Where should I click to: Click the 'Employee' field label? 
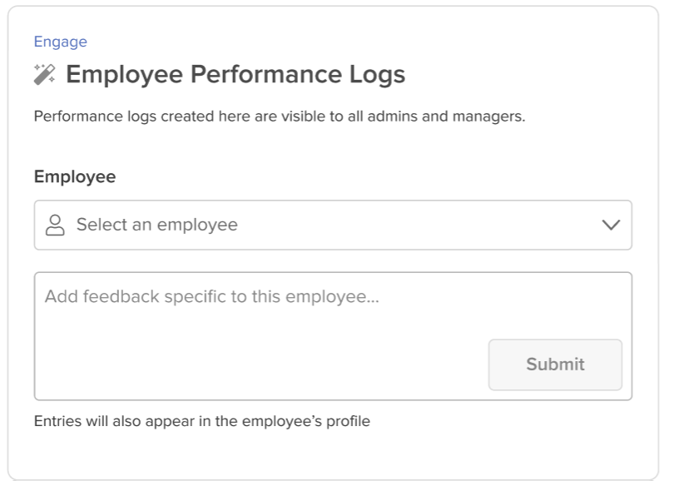(x=75, y=176)
